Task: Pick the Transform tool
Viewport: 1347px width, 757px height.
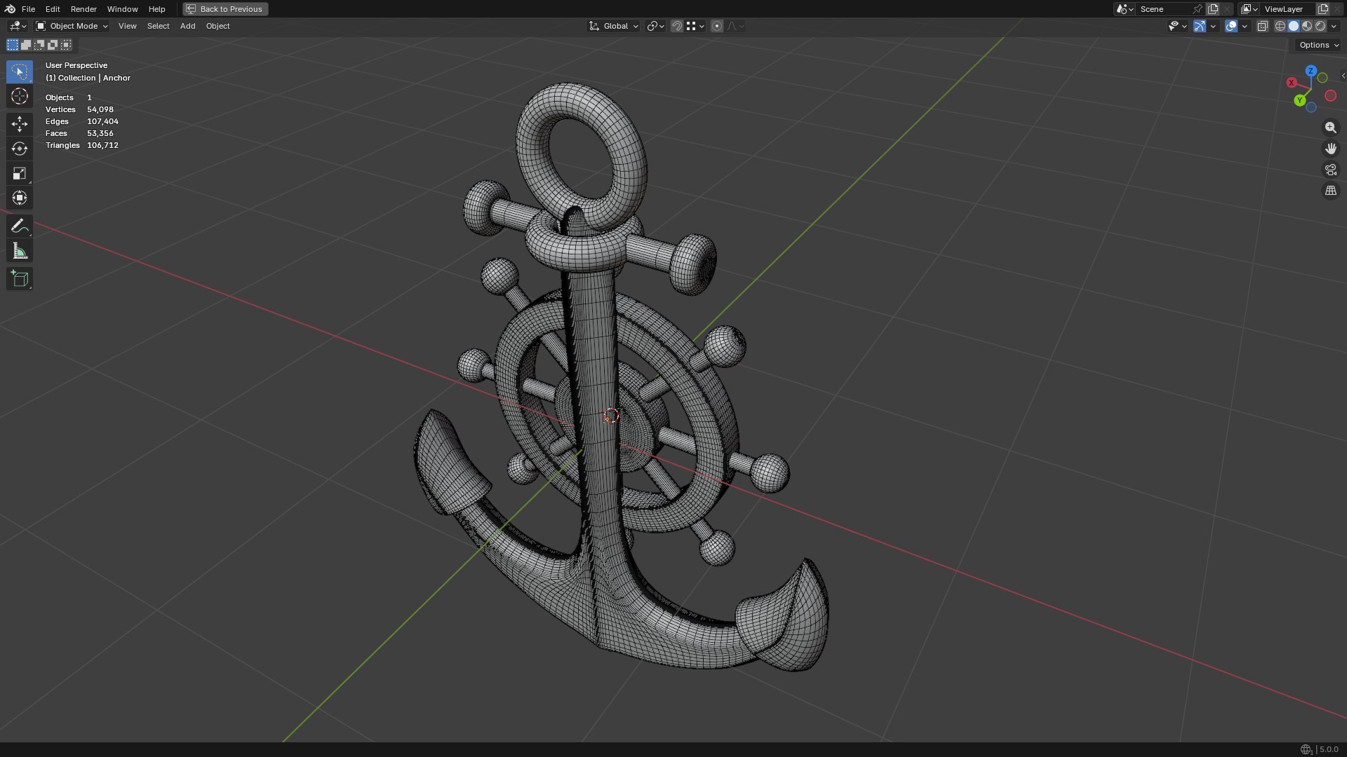Action: (20, 198)
